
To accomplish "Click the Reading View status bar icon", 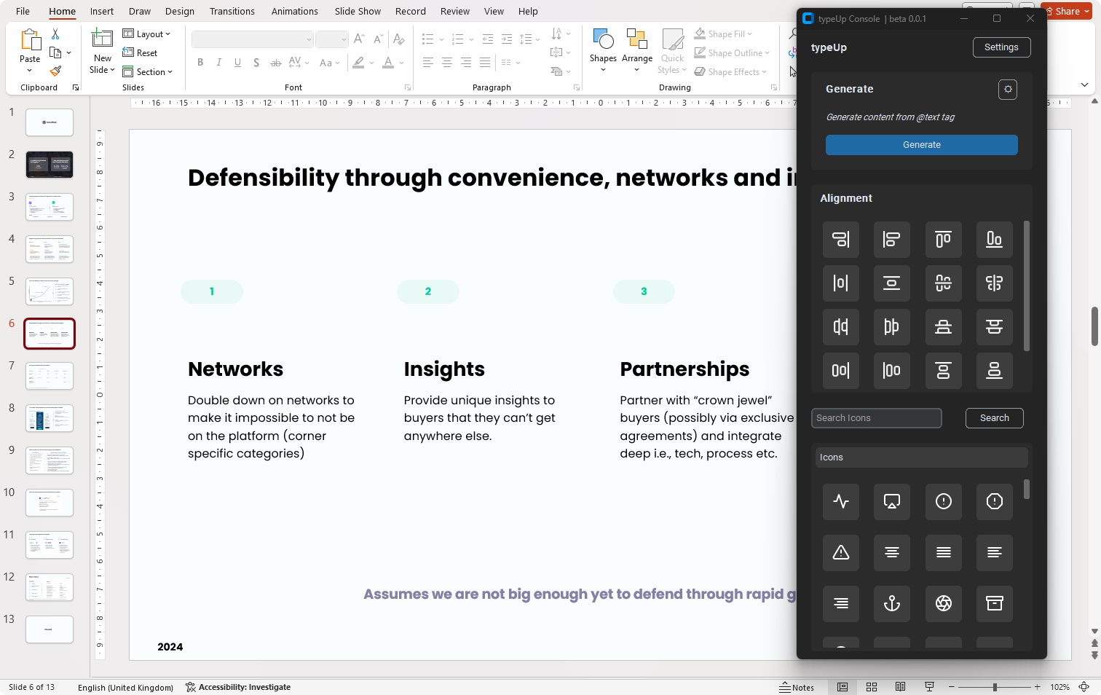I will (900, 687).
